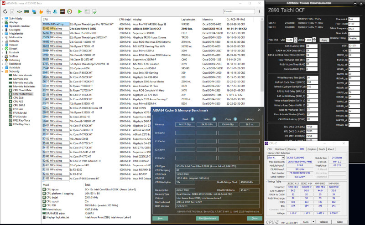Click Validate button in CPU-Z
This screenshot has height=225, width=365.
pos(323,222)
